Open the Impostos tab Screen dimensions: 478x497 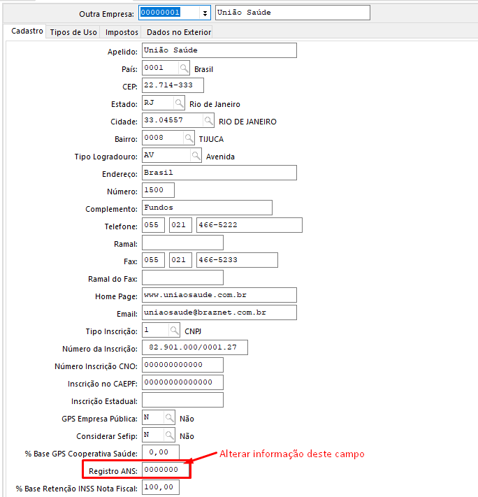(x=122, y=32)
